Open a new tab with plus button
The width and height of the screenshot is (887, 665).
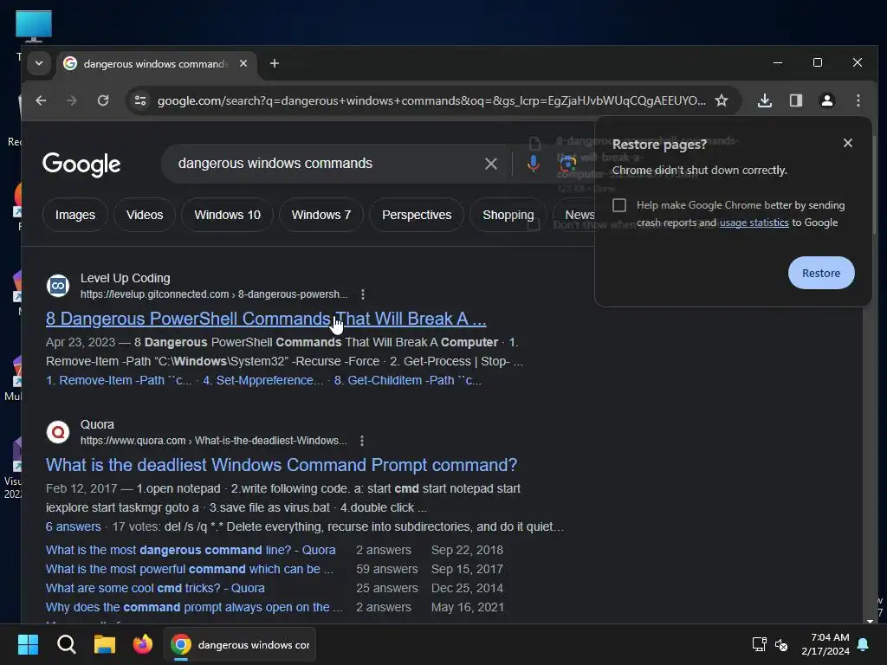[x=275, y=63]
